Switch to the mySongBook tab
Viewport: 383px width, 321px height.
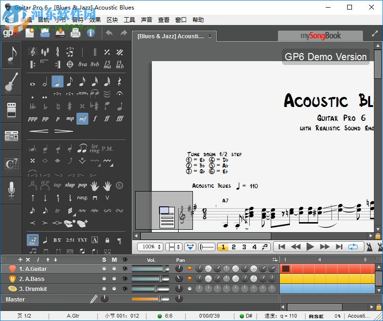point(320,35)
